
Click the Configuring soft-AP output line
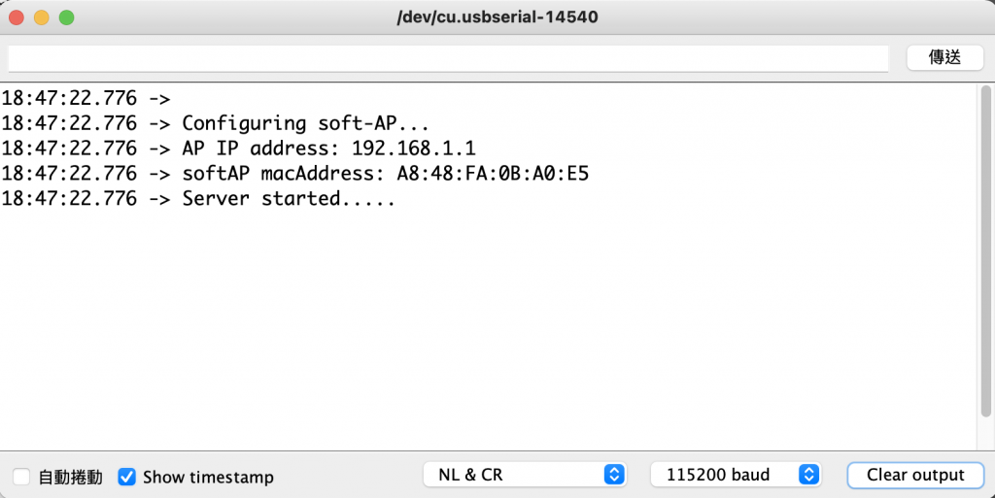coord(215,123)
